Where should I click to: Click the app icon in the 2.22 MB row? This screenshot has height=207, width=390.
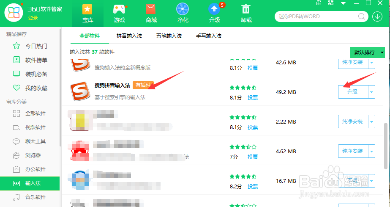(80, 121)
